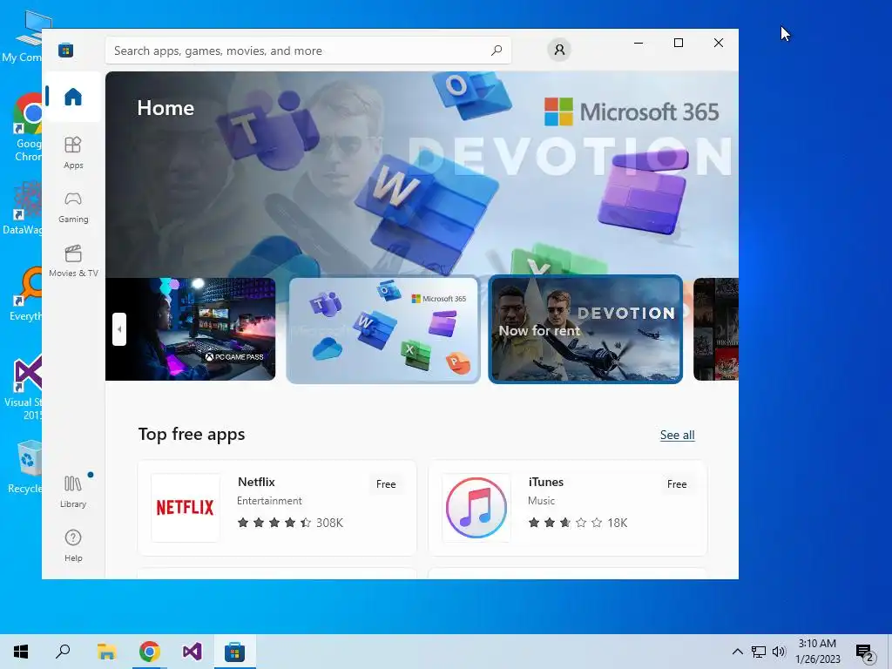Open taskbar search magnifier

point(63,652)
